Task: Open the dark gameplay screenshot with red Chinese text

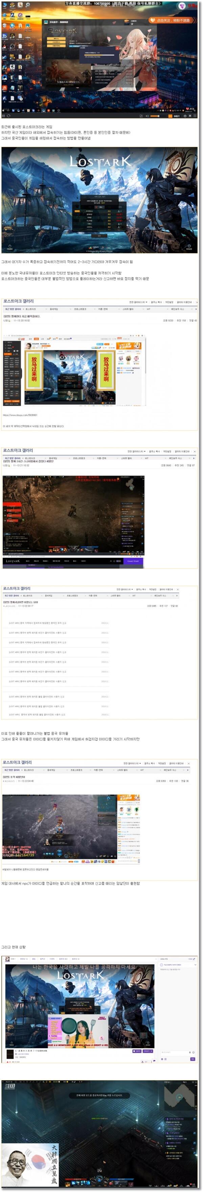Action: coord(73,515)
